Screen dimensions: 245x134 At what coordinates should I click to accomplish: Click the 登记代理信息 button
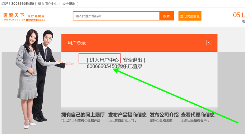190,16
